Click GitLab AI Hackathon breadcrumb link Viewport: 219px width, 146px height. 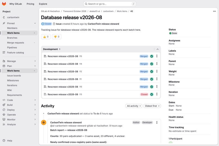point(51,11)
